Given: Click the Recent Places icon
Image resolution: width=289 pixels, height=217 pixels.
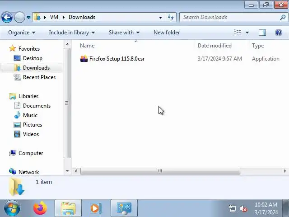Looking at the screenshot, I should 17,77.
